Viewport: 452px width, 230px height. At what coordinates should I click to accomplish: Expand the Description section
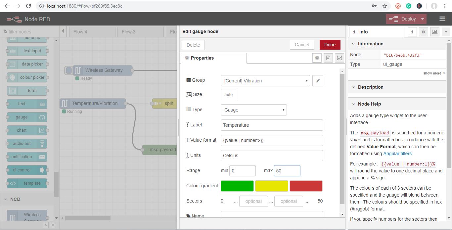coord(397,87)
